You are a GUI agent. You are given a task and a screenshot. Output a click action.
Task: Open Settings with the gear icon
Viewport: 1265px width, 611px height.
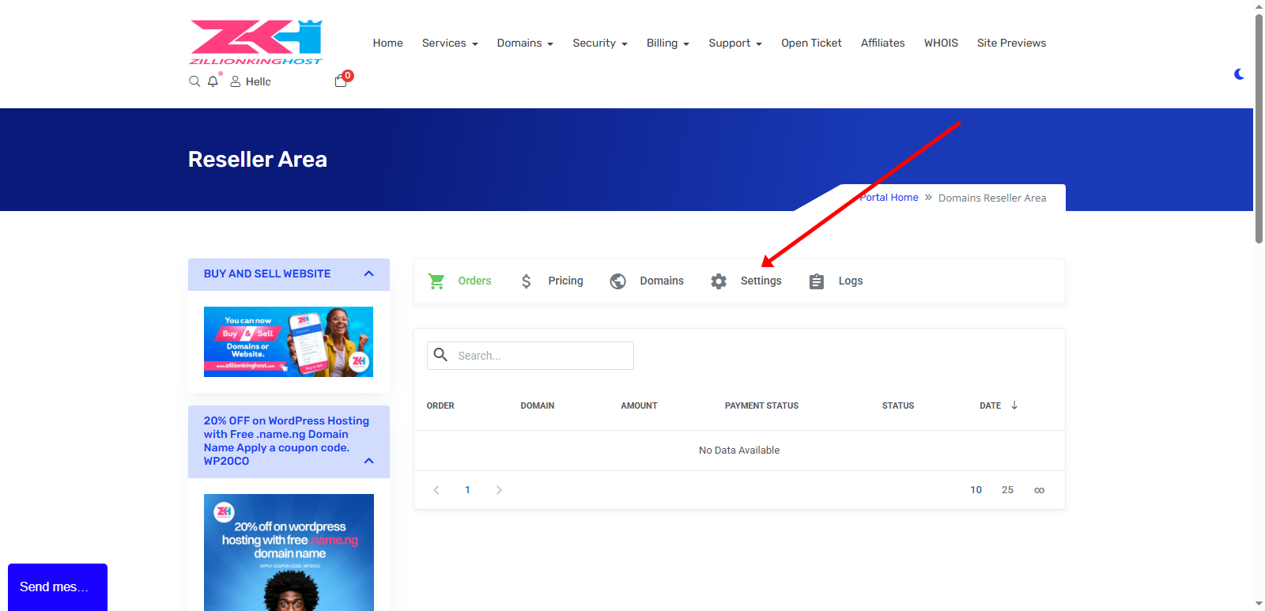pos(746,281)
